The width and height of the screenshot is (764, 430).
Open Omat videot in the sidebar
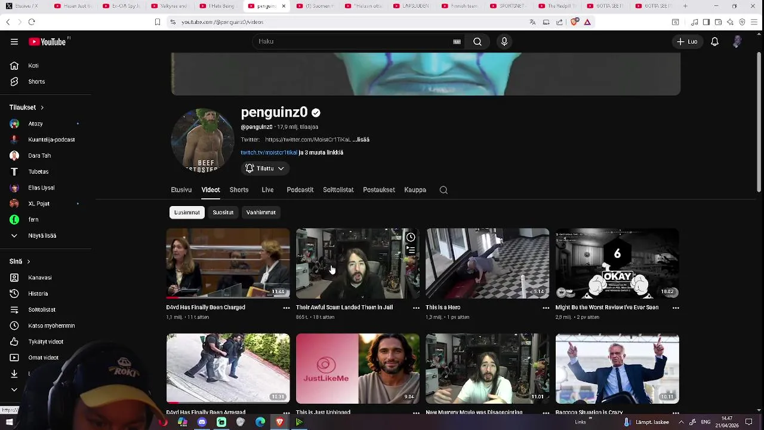[45, 358]
